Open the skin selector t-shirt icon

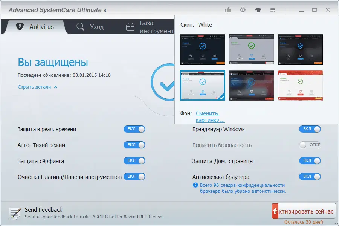click(258, 10)
